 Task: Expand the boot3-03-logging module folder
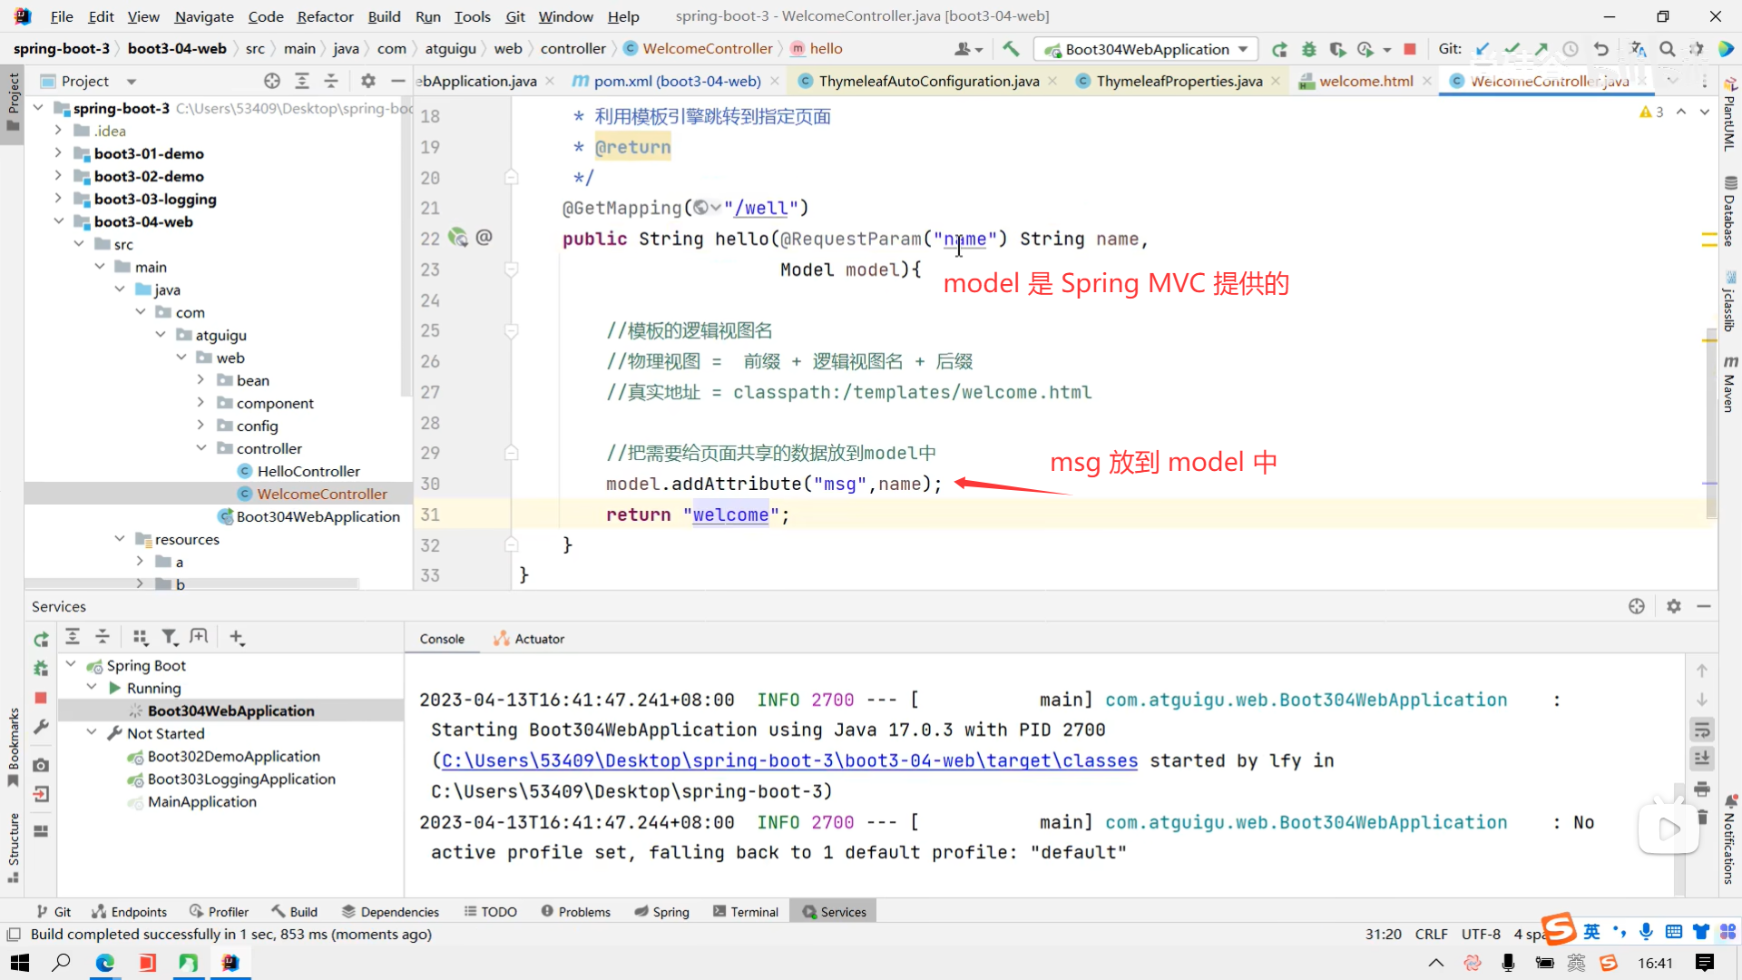58,199
